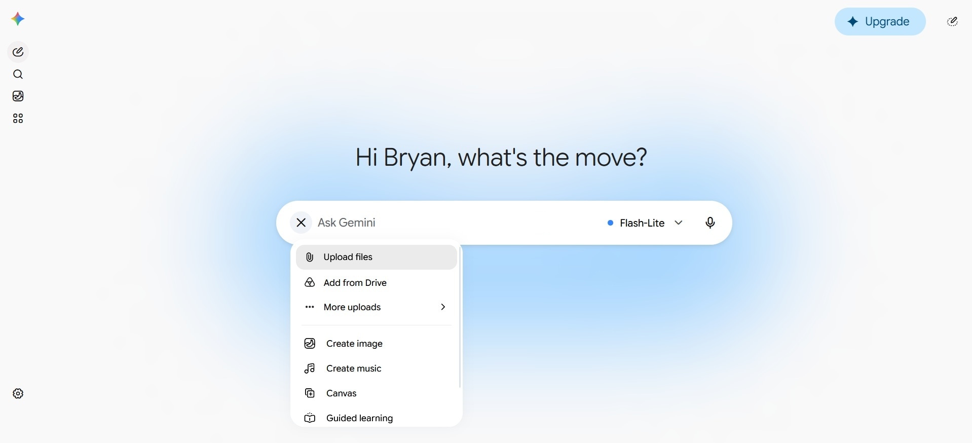Select Create image menu item
This screenshot has width=972, height=443.
(x=377, y=344)
